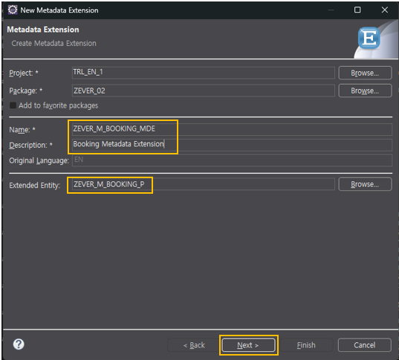This screenshot has width=399, height=360.
Task: Click the Extended Entity field ZEVER_M_BOOKING_P
Action: [x=204, y=184]
